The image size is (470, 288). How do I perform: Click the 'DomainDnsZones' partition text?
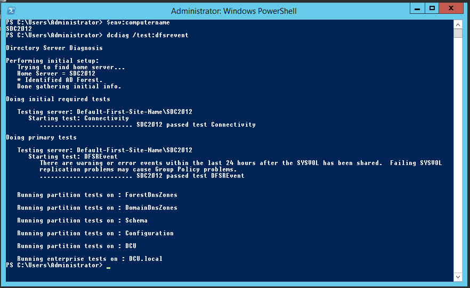coord(151,208)
